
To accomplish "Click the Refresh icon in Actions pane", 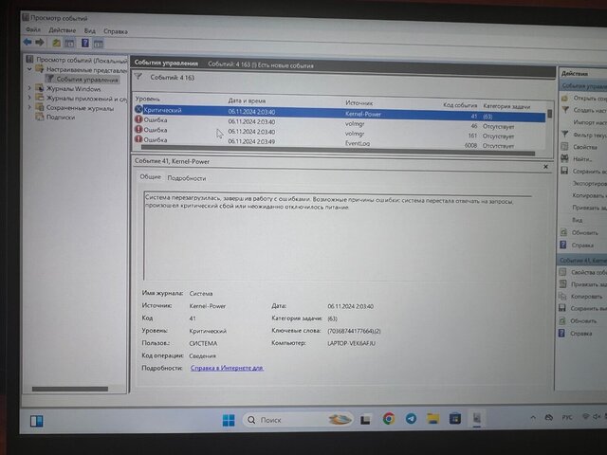I will 564,232.
